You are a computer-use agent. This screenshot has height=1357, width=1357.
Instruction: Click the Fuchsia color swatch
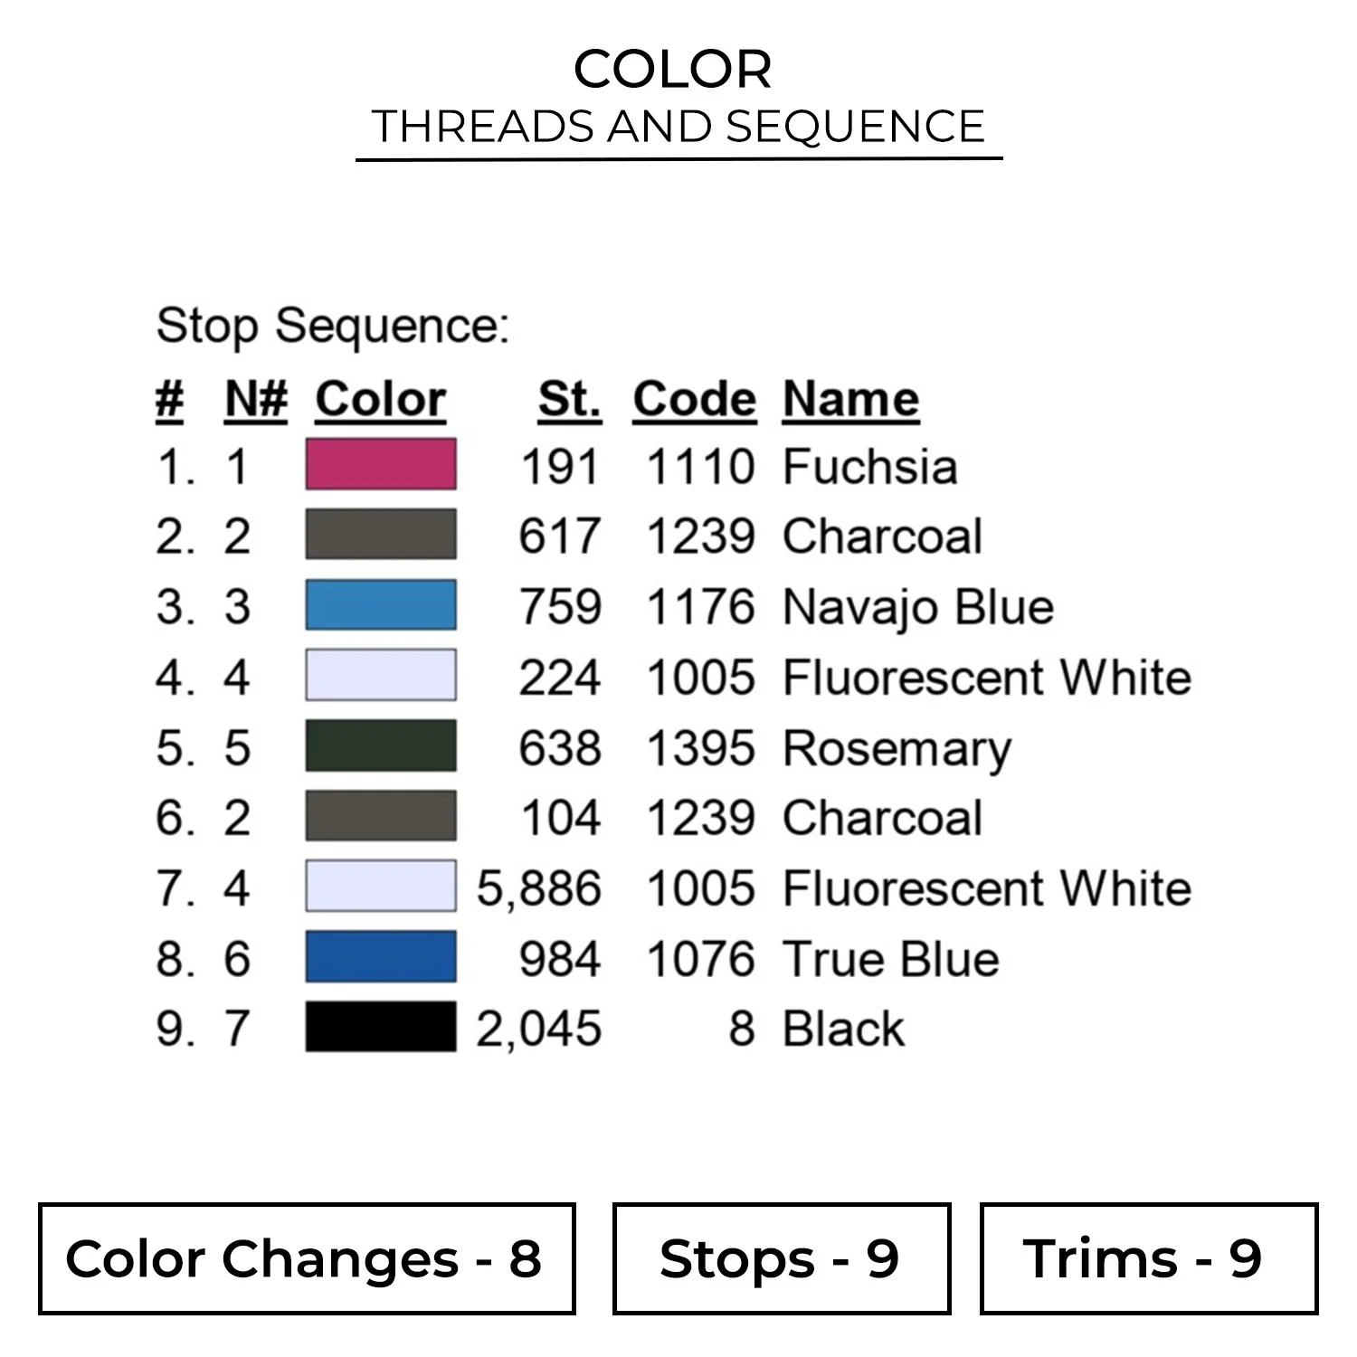380,464
